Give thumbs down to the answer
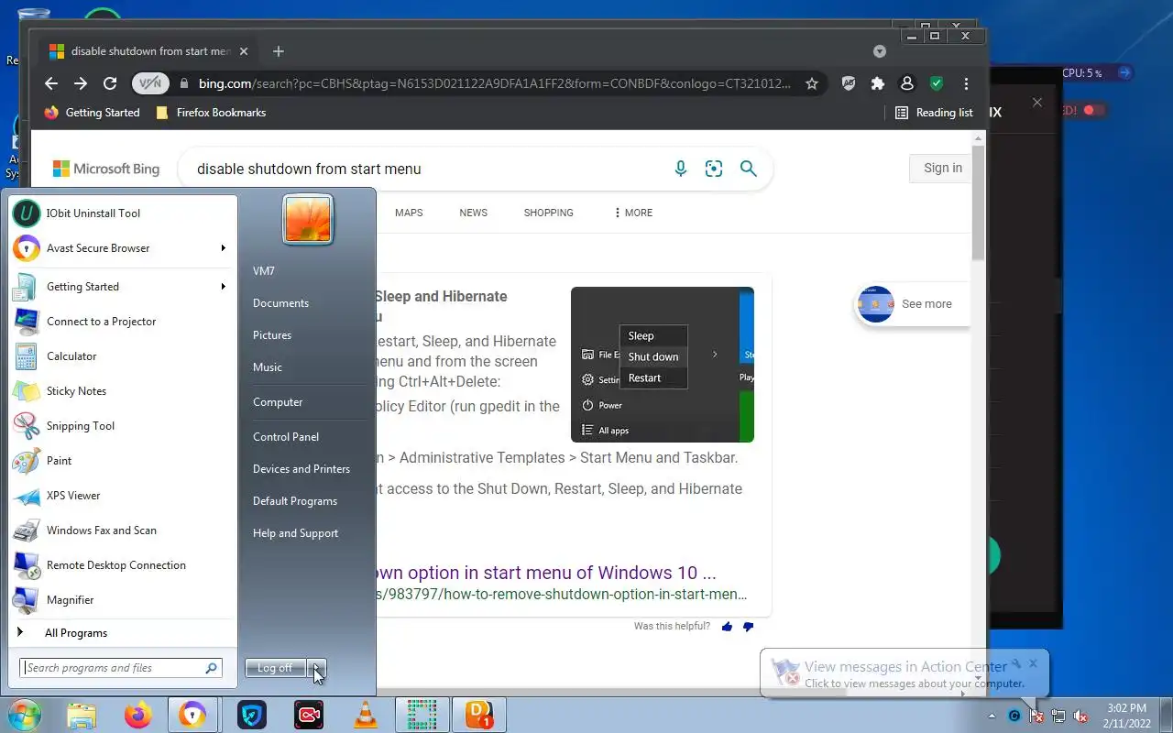The width and height of the screenshot is (1173, 733). click(748, 627)
